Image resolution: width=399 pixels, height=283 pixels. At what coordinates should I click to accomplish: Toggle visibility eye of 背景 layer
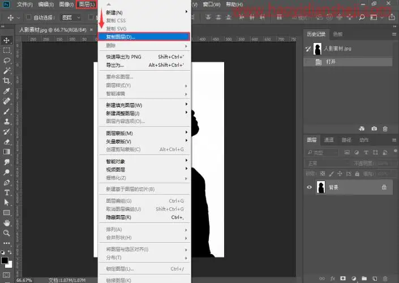click(309, 187)
